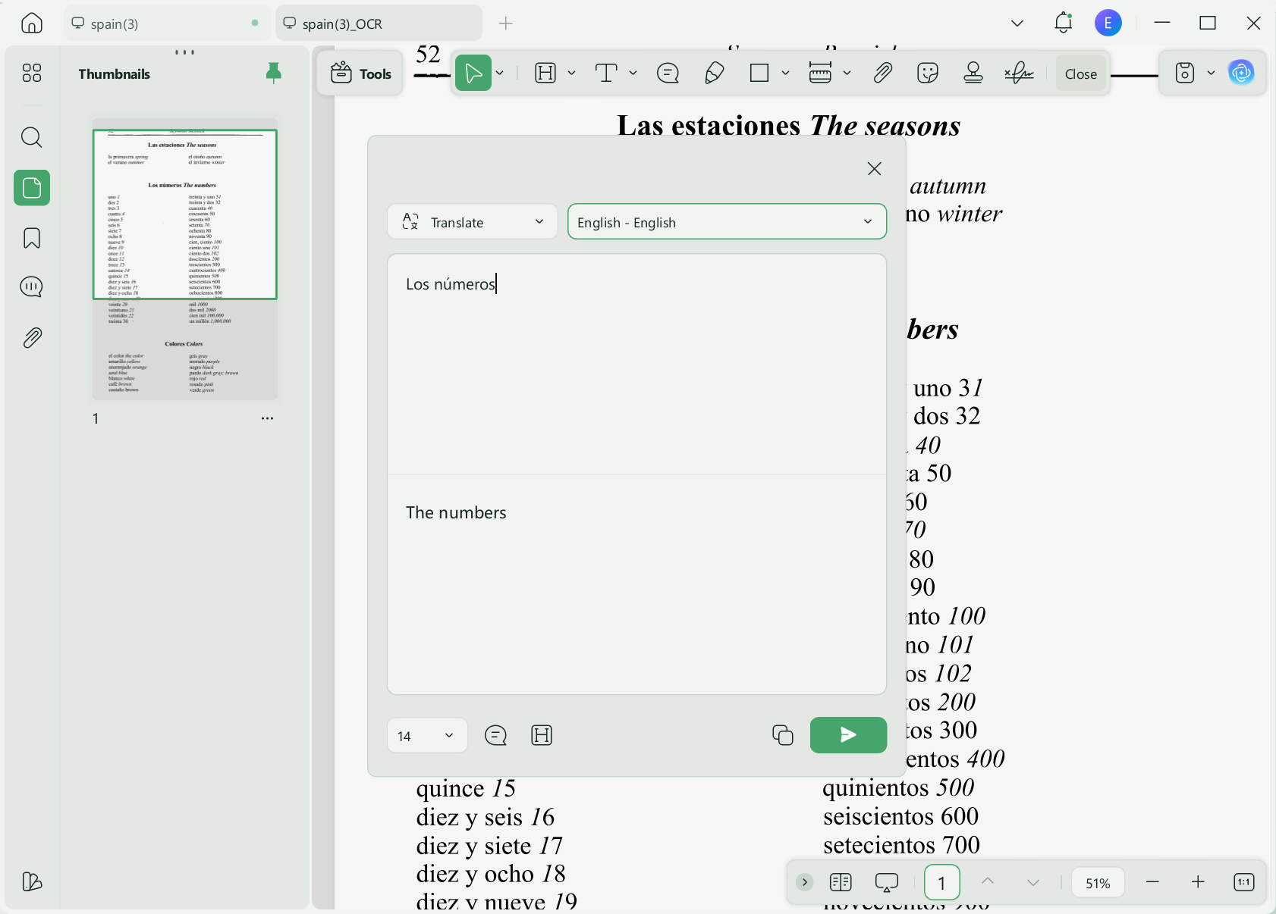Select the Text tool

pyautogui.click(x=606, y=74)
